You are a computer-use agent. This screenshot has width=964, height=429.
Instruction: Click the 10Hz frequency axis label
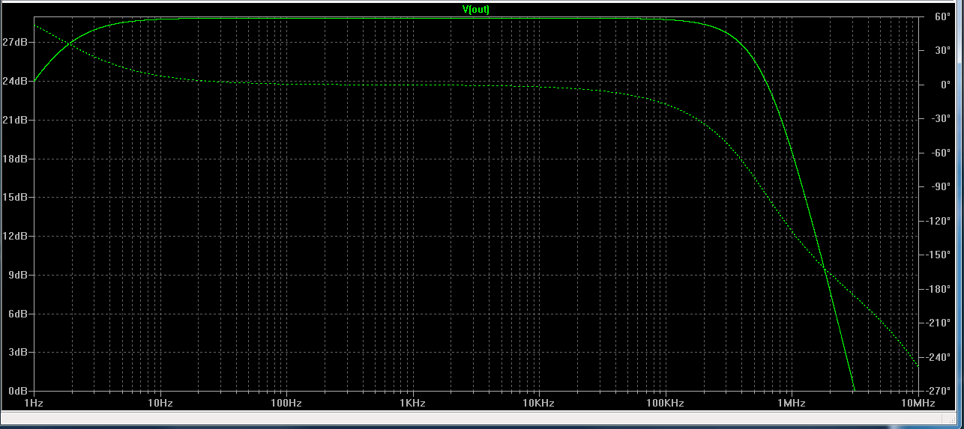tap(160, 403)
